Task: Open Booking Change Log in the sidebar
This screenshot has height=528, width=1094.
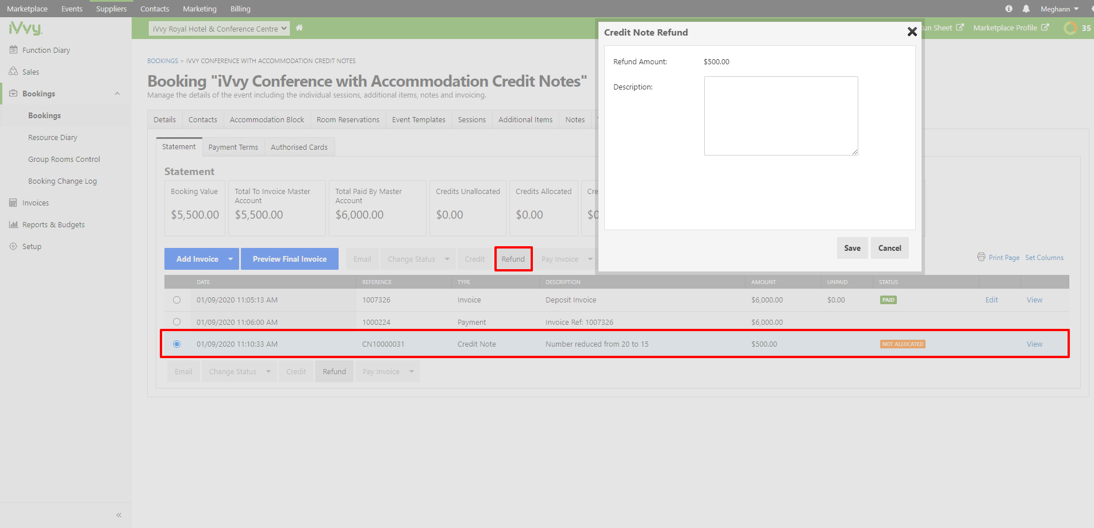Action: click(x=62, y=181)
